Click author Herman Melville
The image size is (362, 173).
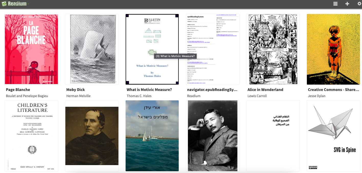[x=78, y=96]
